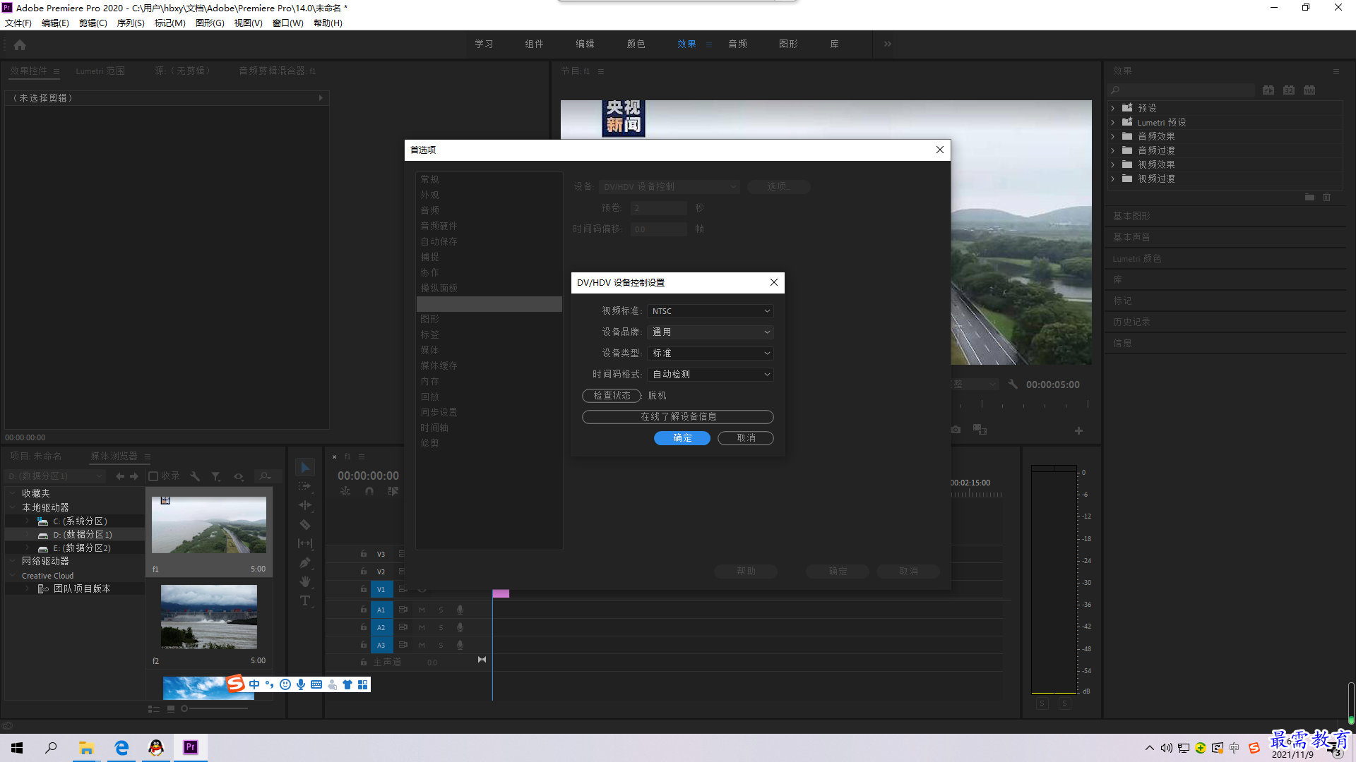Click the media browser file filter icon
This screenshot has width=1356, height=762.
click(216, 476)
